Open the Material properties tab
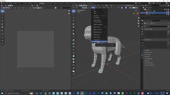The image size is (170, 95). [x=142, y=58]
